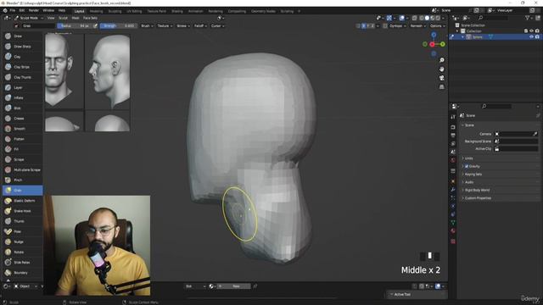Select the Blob brush
Viewport: 543px width, 305px height.
[x=23, y=108]
